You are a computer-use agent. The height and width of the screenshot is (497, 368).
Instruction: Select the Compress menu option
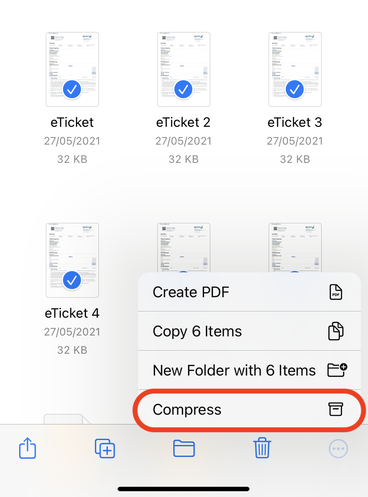click(187, 409)
